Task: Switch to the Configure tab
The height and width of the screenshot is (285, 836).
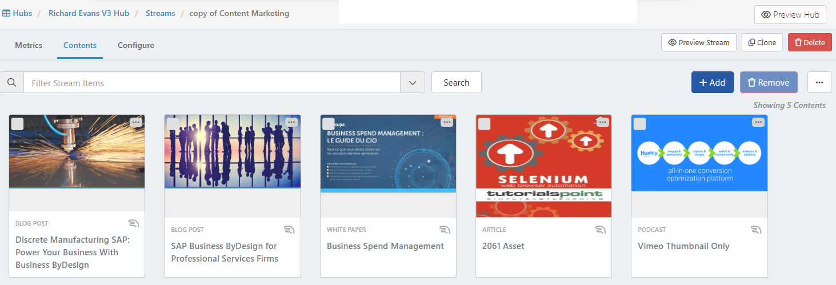Action: pyautogui.click(x=136, y=45)
